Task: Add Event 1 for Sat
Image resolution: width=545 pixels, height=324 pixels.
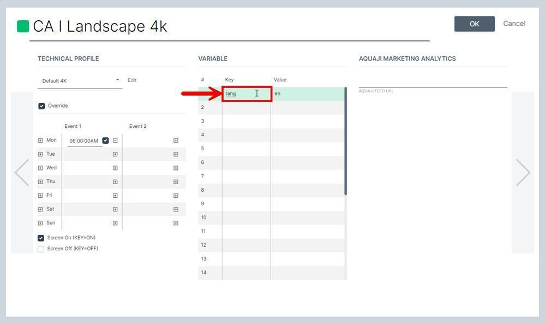Action: [115, 209]
